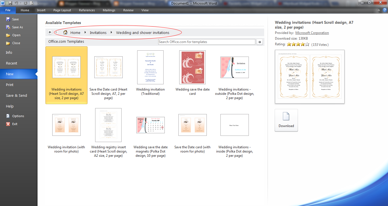Select Wedding save the date card template

pos(193,75)
